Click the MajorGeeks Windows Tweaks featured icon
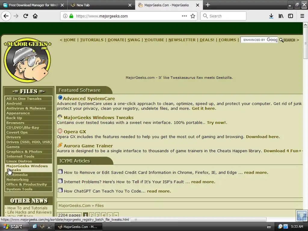This screenshot has width=308, height=231. click(60, 117)
